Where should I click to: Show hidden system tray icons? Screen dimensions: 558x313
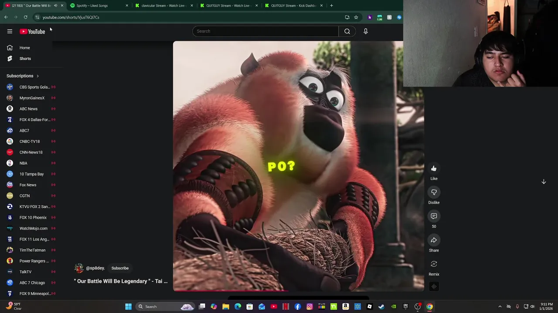click(x=500, y=306)
